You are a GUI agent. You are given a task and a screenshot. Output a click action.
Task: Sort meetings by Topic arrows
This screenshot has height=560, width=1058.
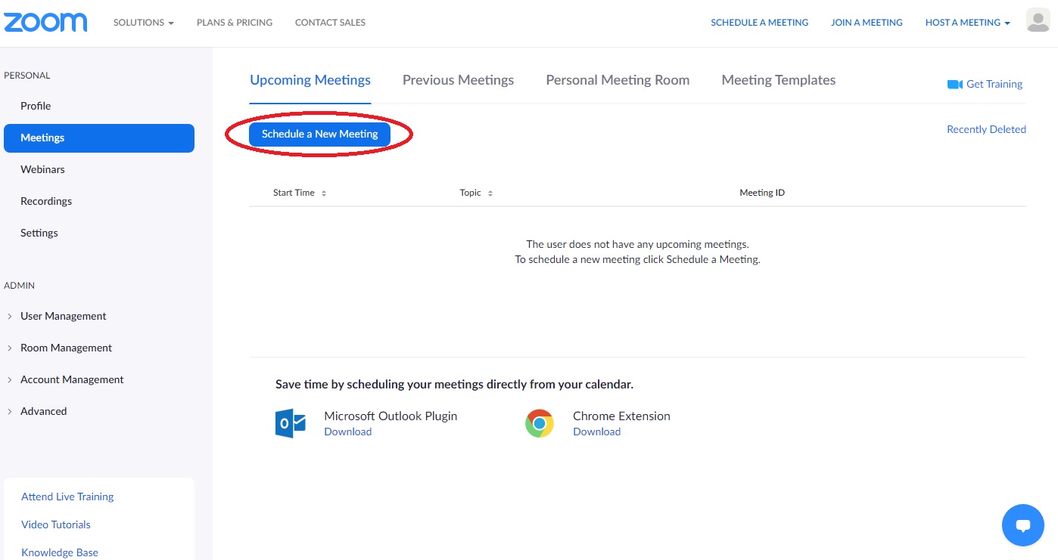pyautogui.click(x=490, y=193)
